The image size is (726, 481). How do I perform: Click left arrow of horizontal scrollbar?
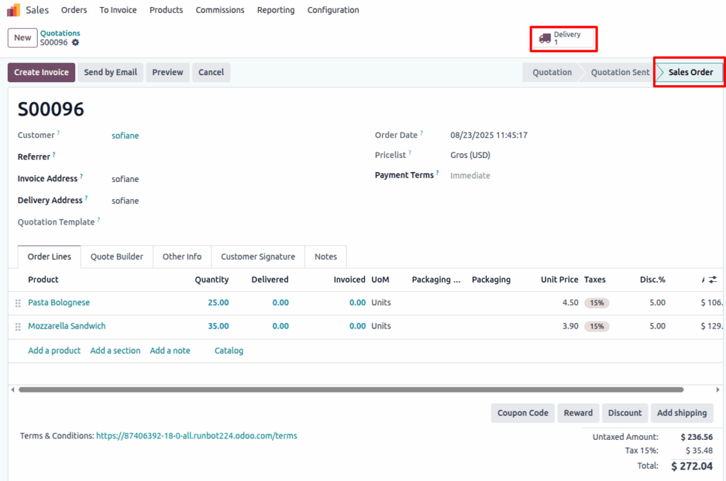pyautogui.click(x=13, y=390)
